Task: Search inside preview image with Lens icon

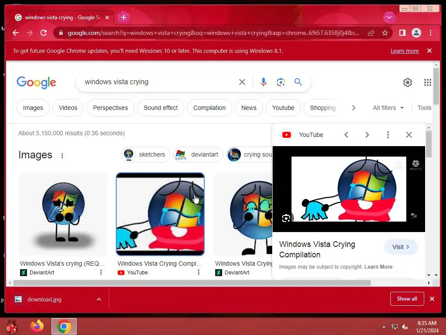Action: point(286,219)
